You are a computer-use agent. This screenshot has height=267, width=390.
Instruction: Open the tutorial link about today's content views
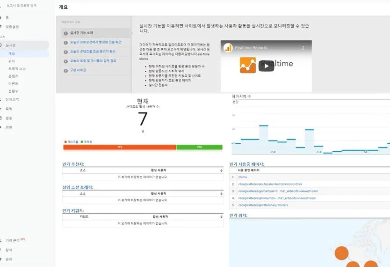coord(93,52)
